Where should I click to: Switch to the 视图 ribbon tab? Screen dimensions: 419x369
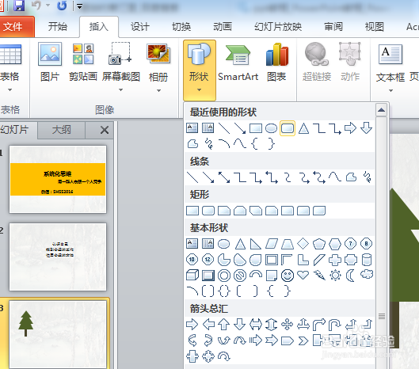click(x=375, y=27)
